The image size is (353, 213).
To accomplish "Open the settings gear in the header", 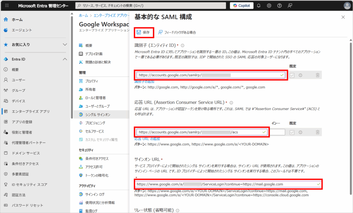I will (x=269, y=6).
